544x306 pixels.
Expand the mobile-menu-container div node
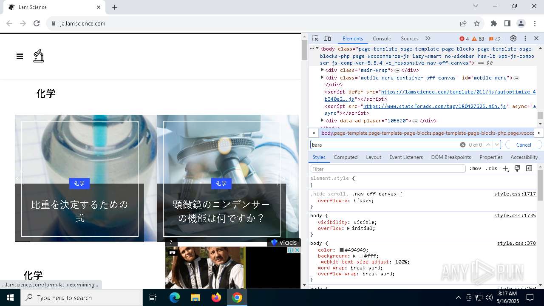(x=322, y=77)
